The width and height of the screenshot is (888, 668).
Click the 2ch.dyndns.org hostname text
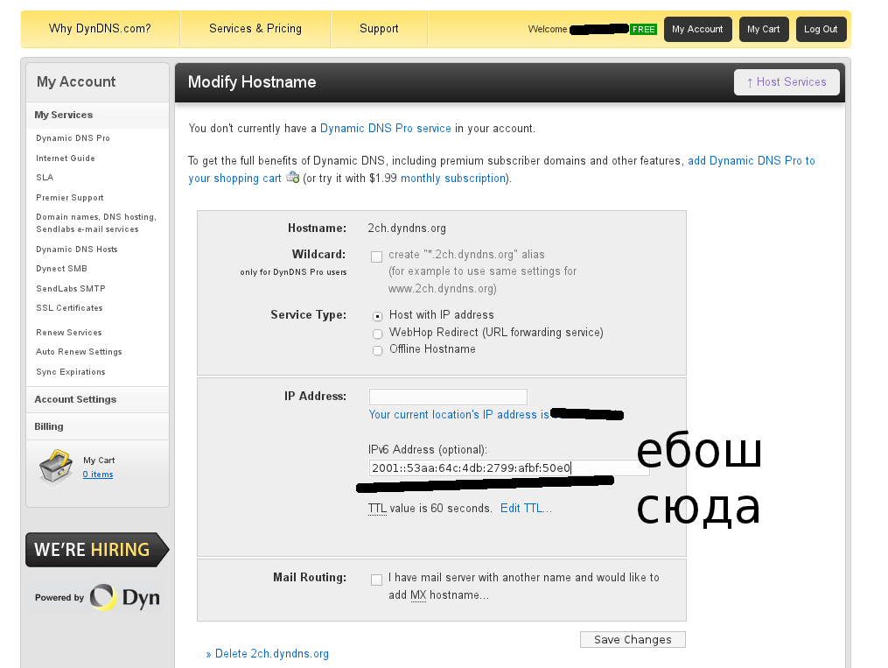[x=407, y=229]
